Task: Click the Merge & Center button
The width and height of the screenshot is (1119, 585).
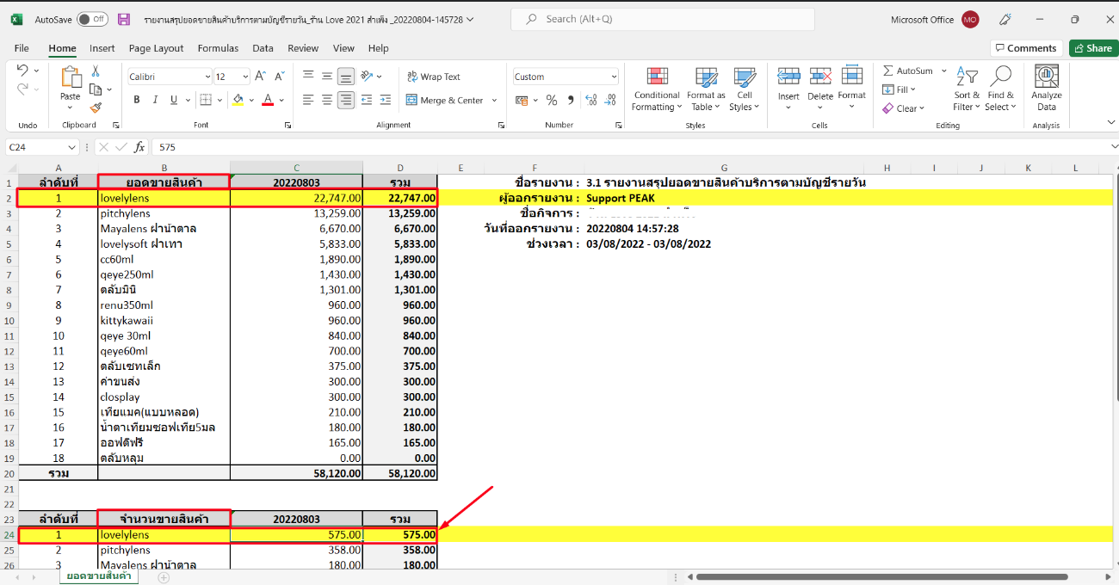Action: [x=445, y=101]
